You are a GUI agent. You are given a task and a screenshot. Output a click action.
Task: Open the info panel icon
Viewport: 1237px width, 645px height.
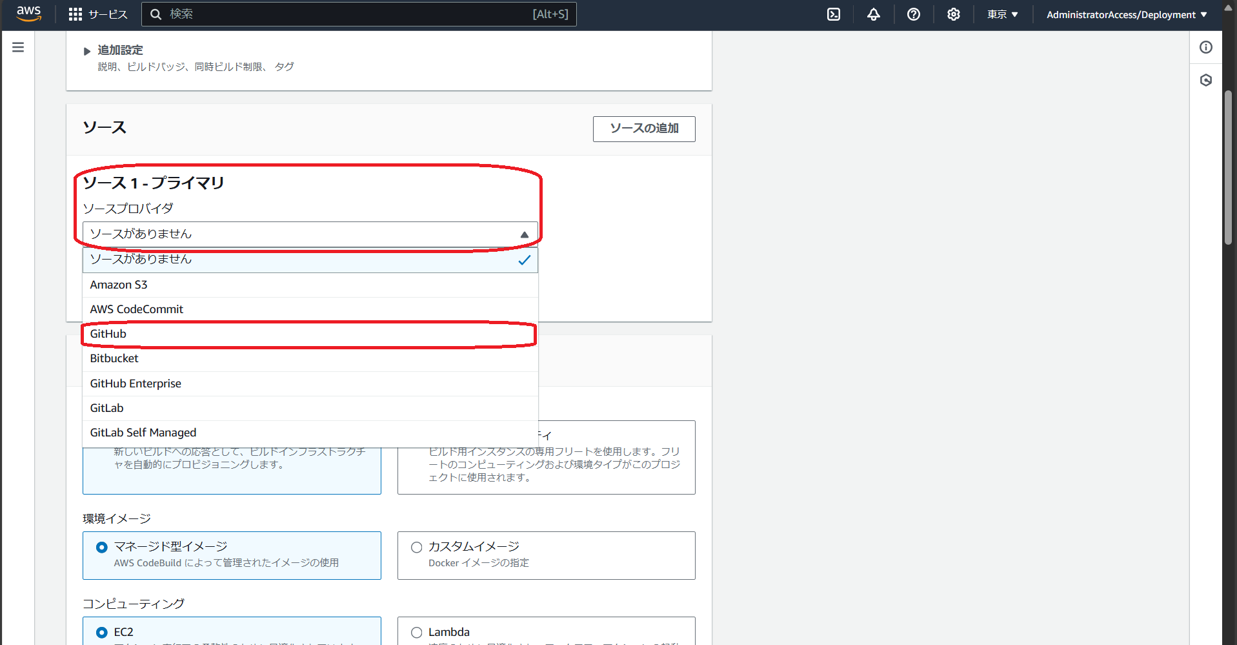pos(1206,47)
